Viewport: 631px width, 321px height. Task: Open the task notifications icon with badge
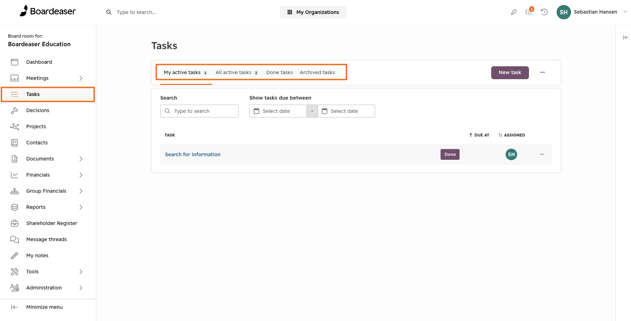coord(529,11)
